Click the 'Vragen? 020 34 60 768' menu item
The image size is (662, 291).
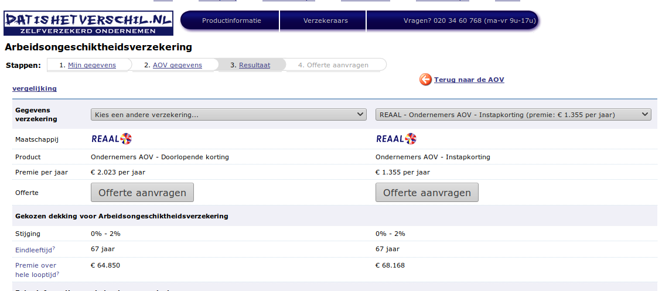click(469, 20)
